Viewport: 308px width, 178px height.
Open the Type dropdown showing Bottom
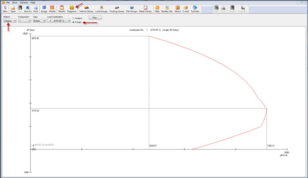[x=39, y=21]
